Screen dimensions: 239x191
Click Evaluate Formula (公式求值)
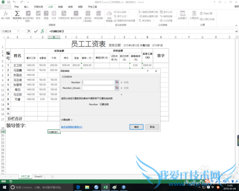166,21
